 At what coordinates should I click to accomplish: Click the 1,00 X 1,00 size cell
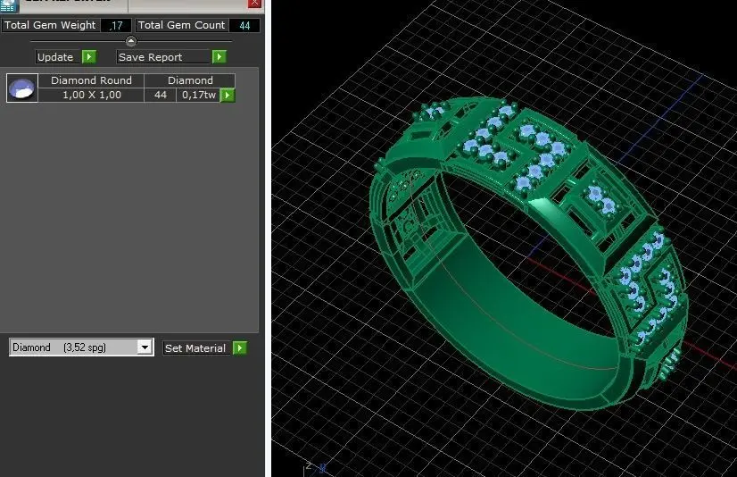91,95
